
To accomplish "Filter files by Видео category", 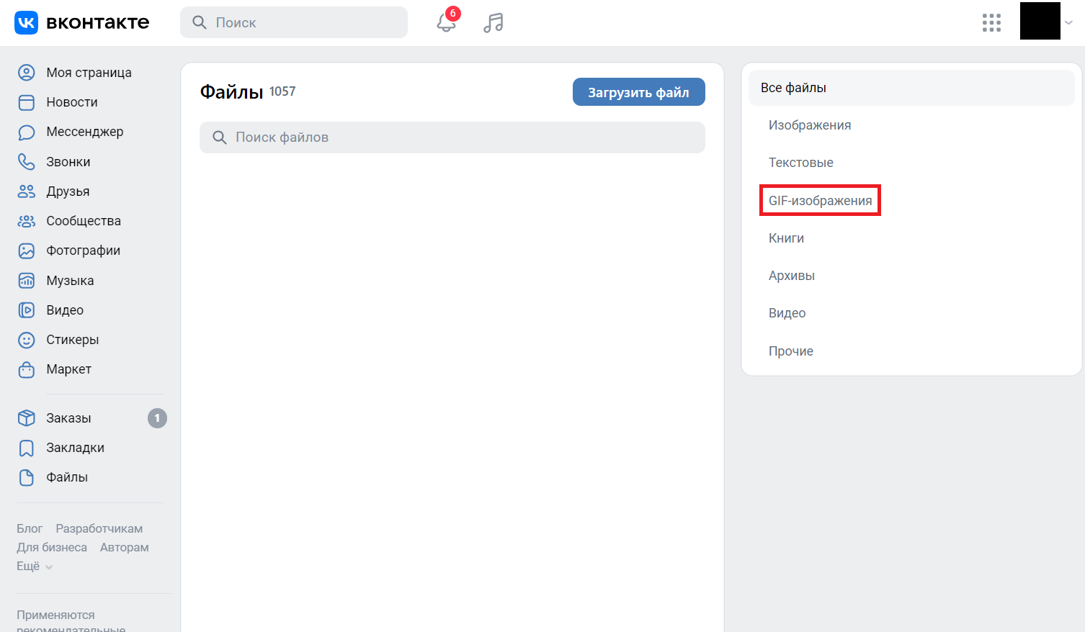I will pyautogui.click(x=787, y=313).
